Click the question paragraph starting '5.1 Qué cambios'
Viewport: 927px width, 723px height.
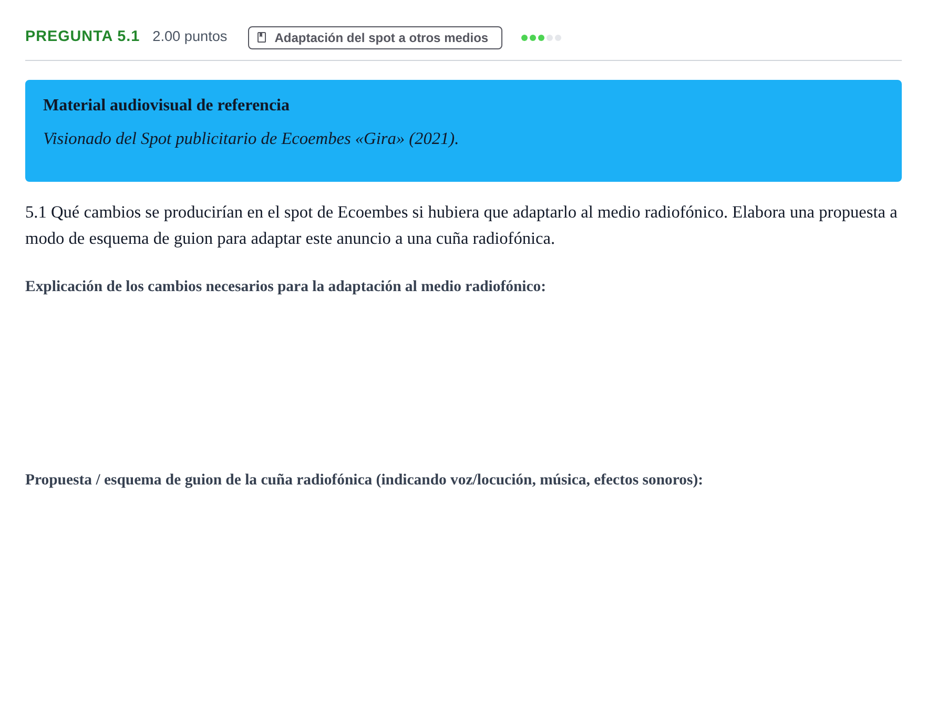tap(461, 225)
